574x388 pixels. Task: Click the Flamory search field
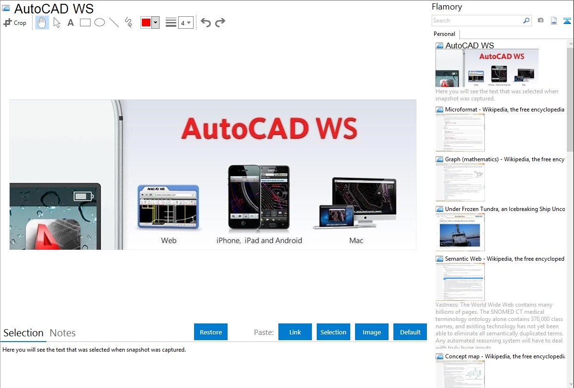477,21
